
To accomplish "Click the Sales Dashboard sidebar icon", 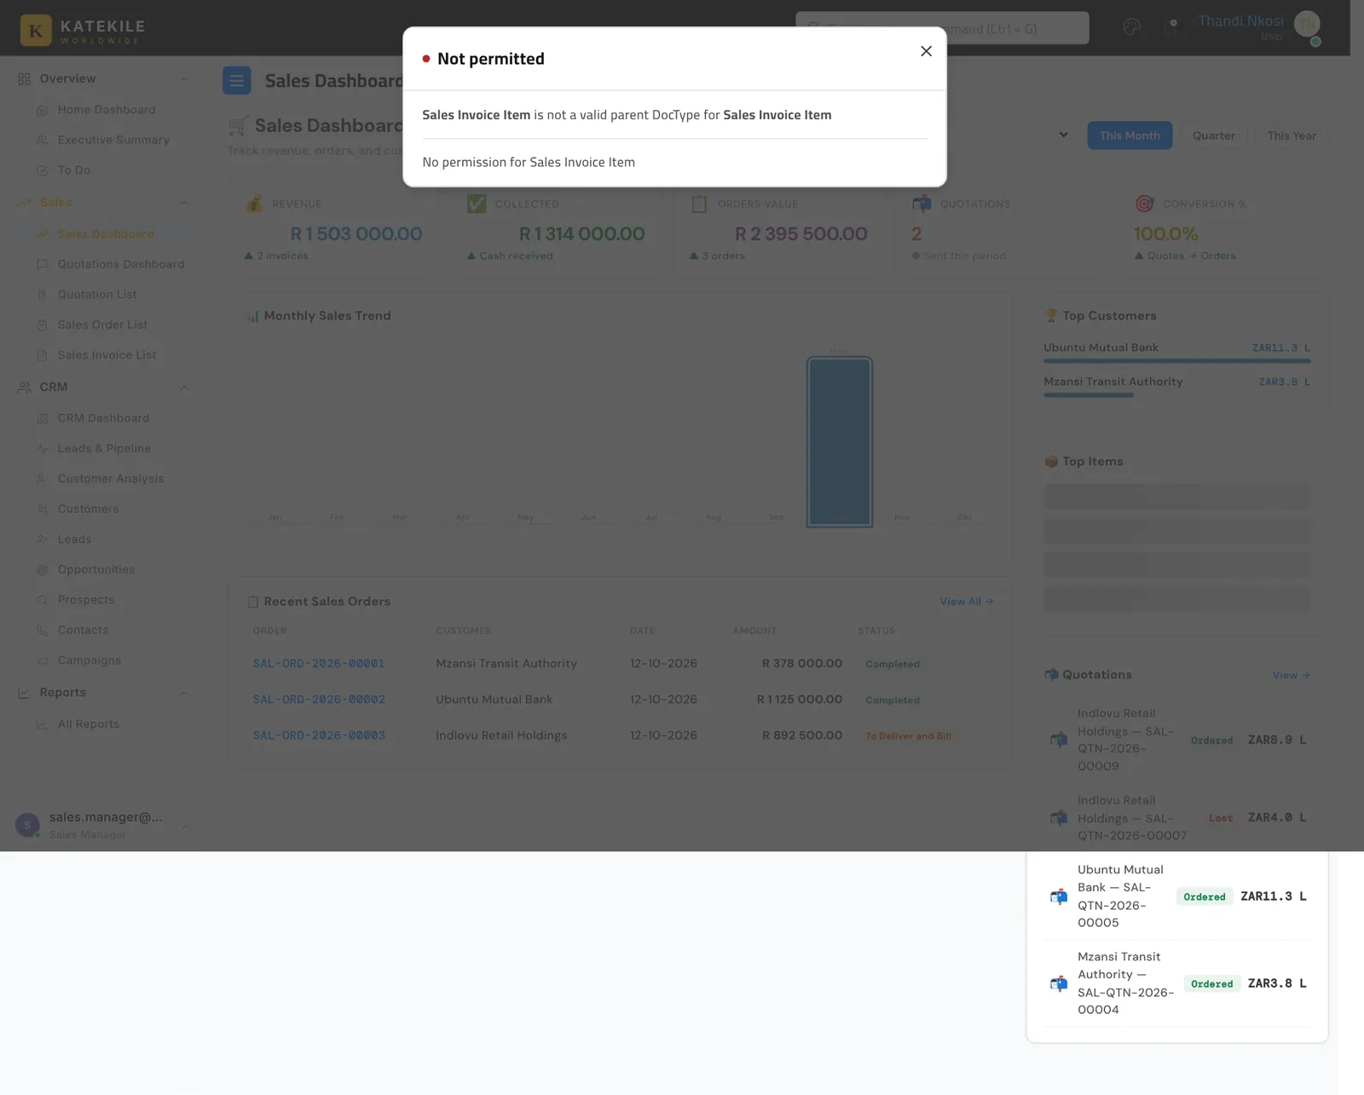I will (42, 234).
